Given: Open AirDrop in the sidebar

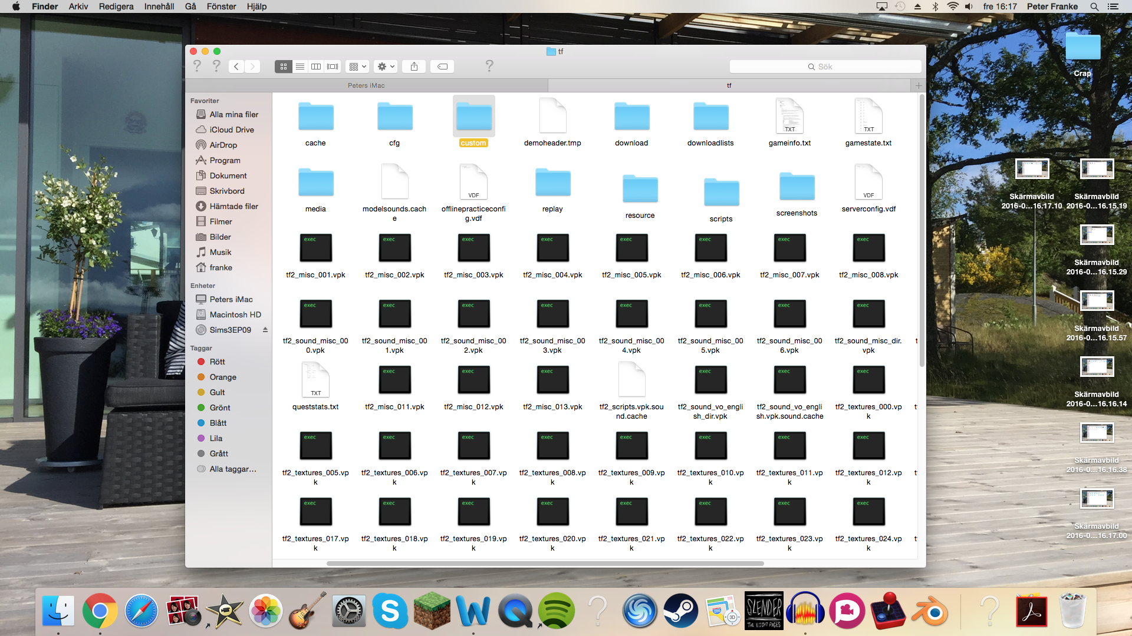Looking at the screenshot, I should 223,145.
